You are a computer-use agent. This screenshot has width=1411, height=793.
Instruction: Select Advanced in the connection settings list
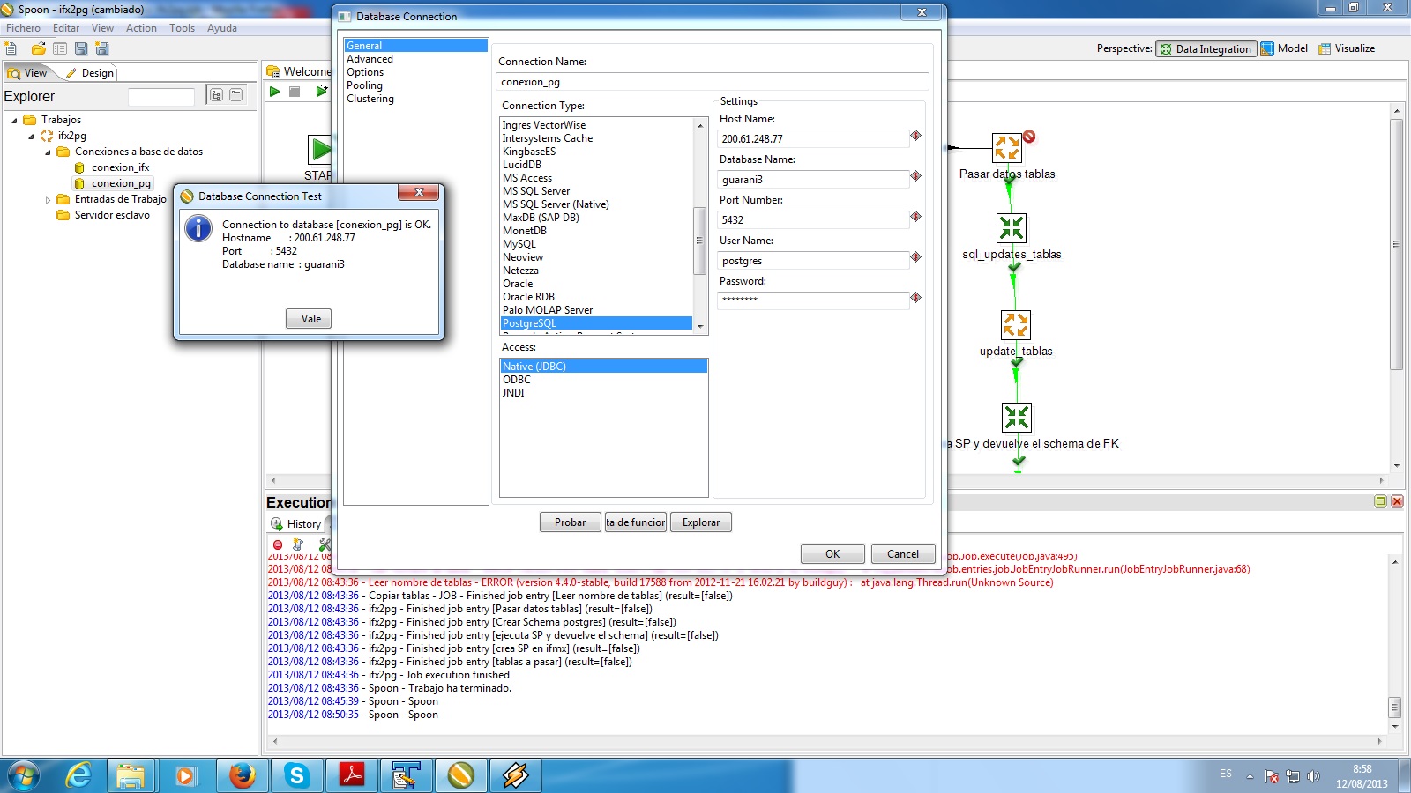pyautogui.click(x=370, y=59)
